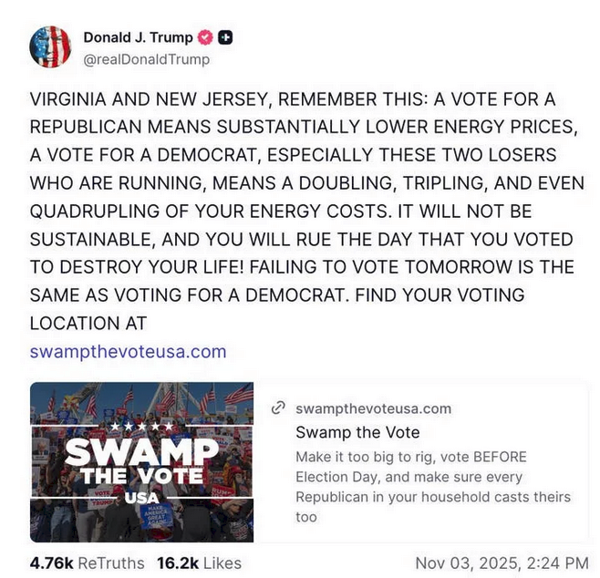
Task: View the 16.2k Likes list
Action: tap(200, 563)
